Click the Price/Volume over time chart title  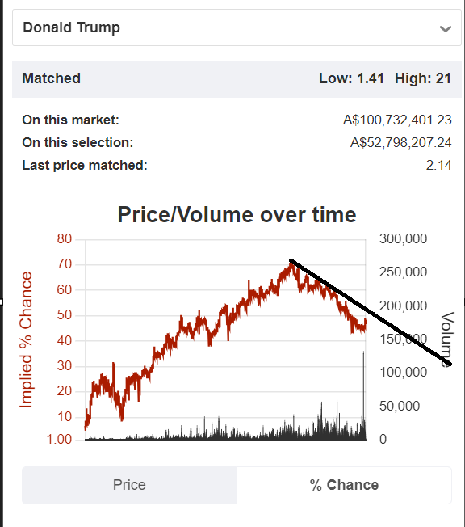(237, 214)
